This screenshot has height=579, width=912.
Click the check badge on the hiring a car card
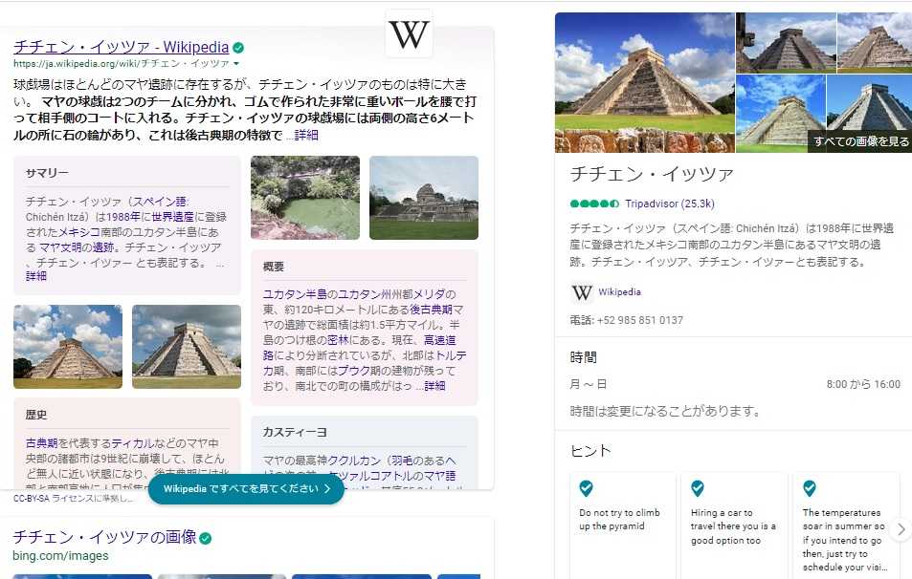(698, 488)
